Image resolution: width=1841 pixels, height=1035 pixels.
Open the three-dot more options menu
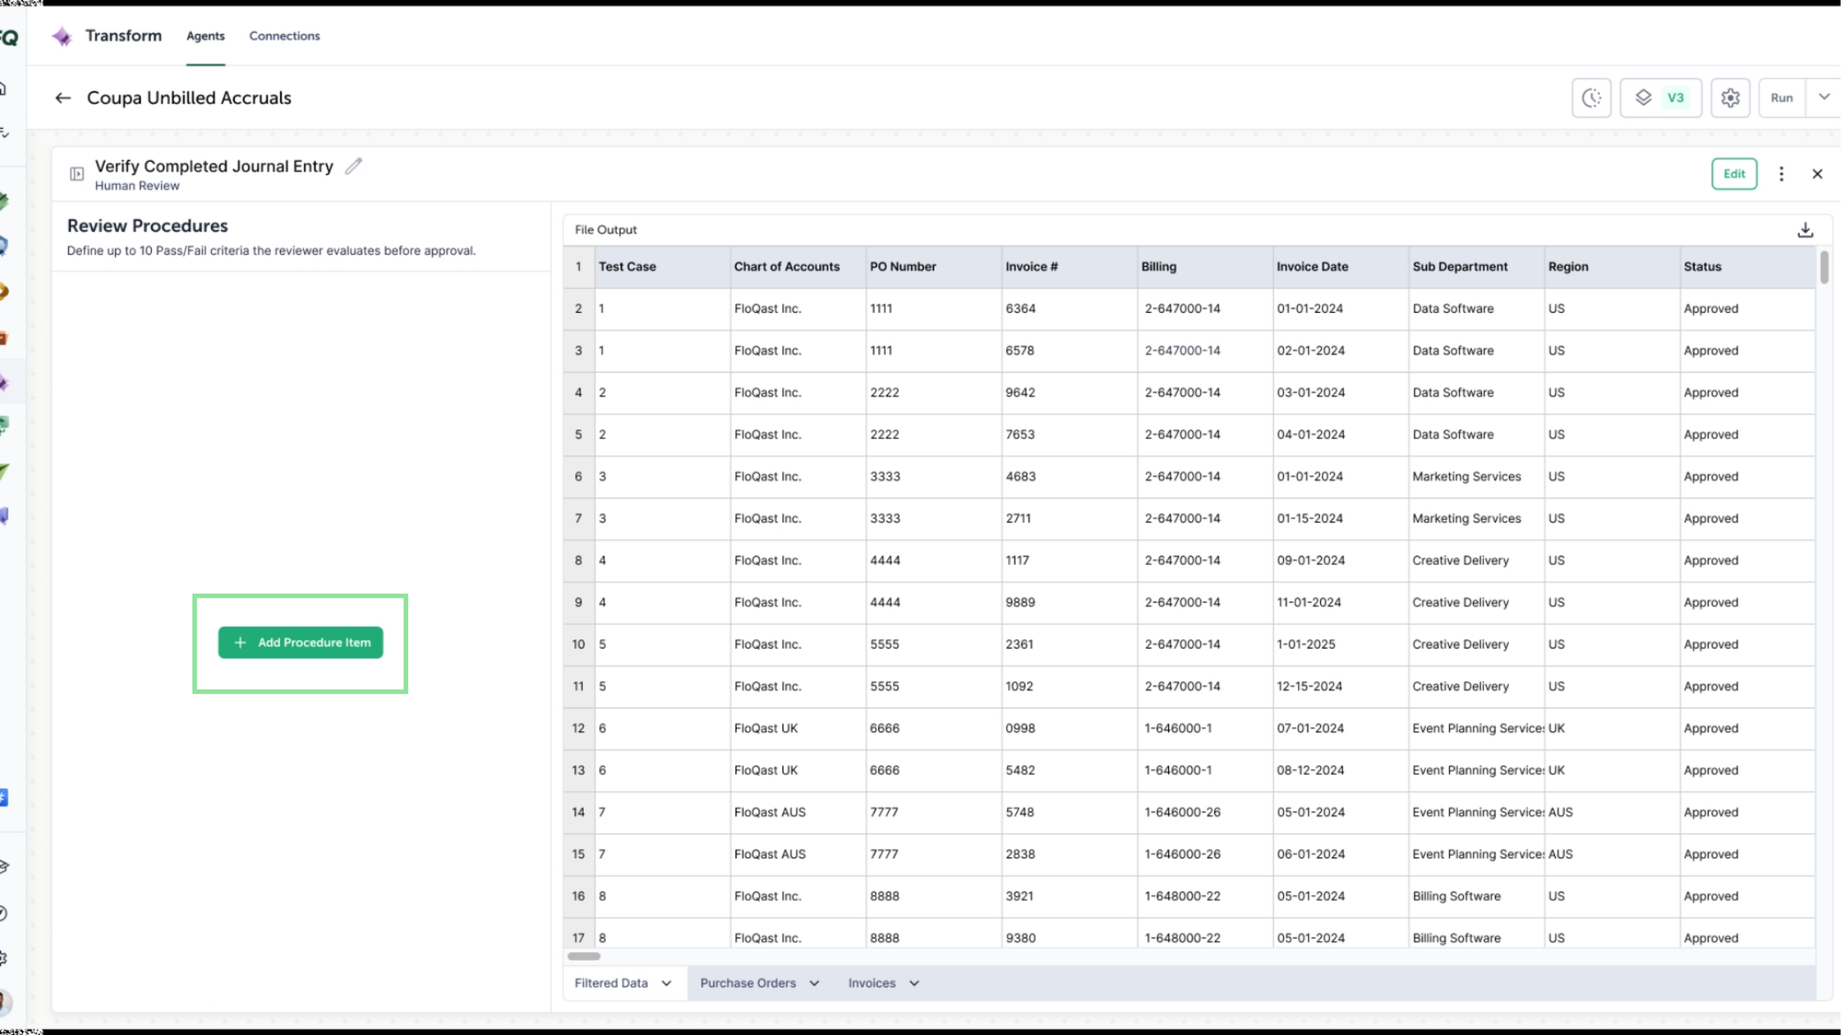tap(1781, 174)
